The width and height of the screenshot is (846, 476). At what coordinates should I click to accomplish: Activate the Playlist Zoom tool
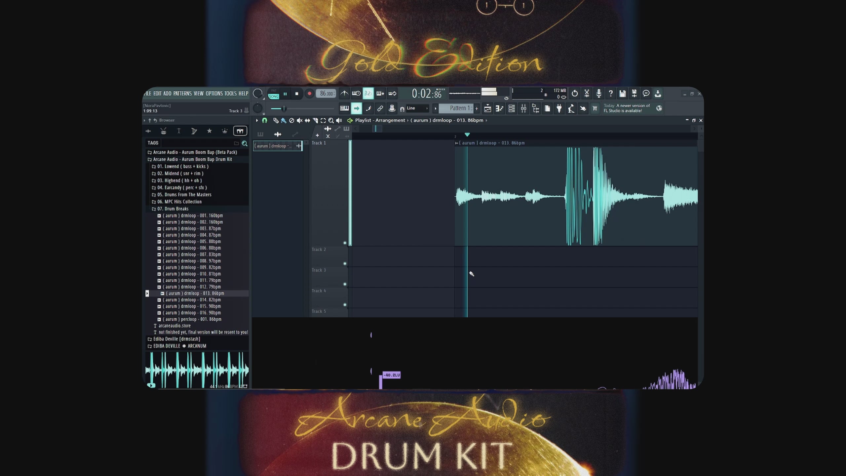(331, 120)
